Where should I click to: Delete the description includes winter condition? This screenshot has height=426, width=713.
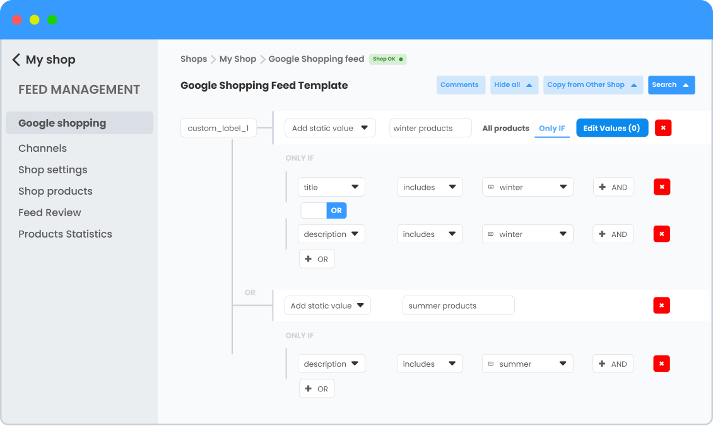[x=661, y=234]
